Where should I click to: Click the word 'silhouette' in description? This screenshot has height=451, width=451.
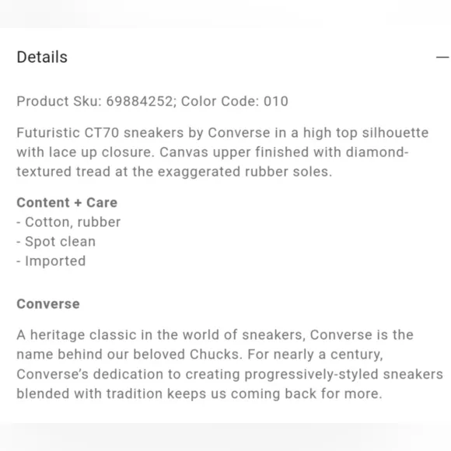pos(395,133)
